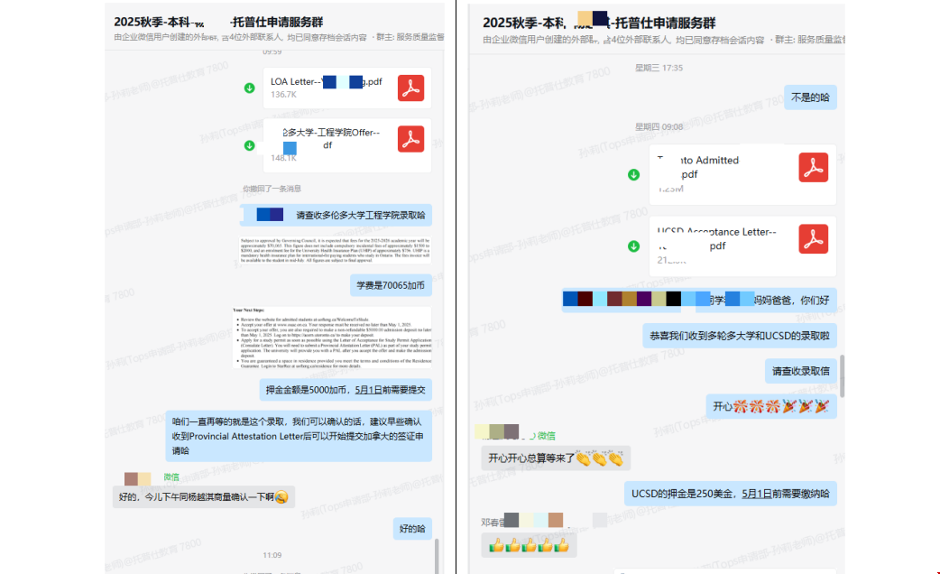Image resolution: width=940 pixels, height=574 pixels.
Task: Open 'Your Next Steps' image thumbnail
Action: pyautogui.click(x=332, y=338)
